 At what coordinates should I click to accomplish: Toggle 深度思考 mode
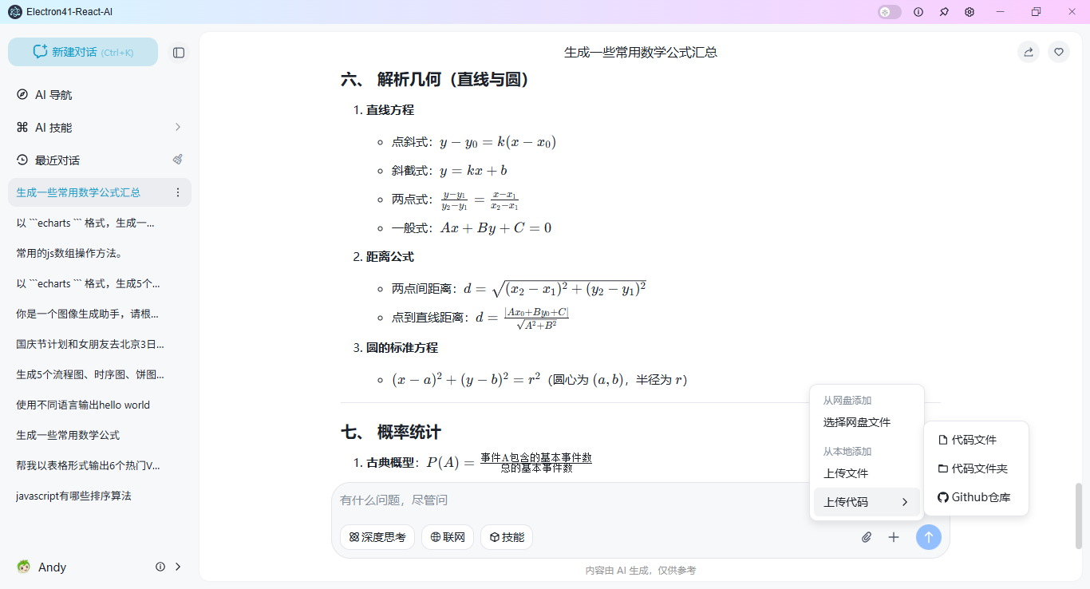tap(377, 537)
